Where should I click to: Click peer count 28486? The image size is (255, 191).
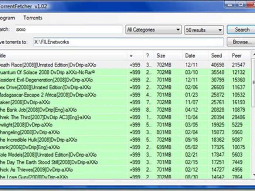[x=238, y=117]
